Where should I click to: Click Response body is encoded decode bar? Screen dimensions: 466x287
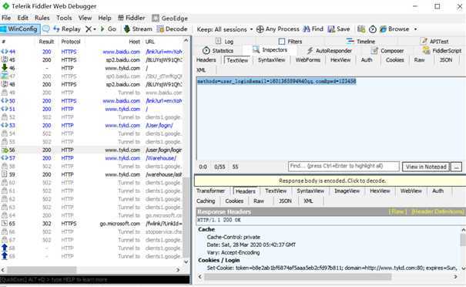coord(330,181)
